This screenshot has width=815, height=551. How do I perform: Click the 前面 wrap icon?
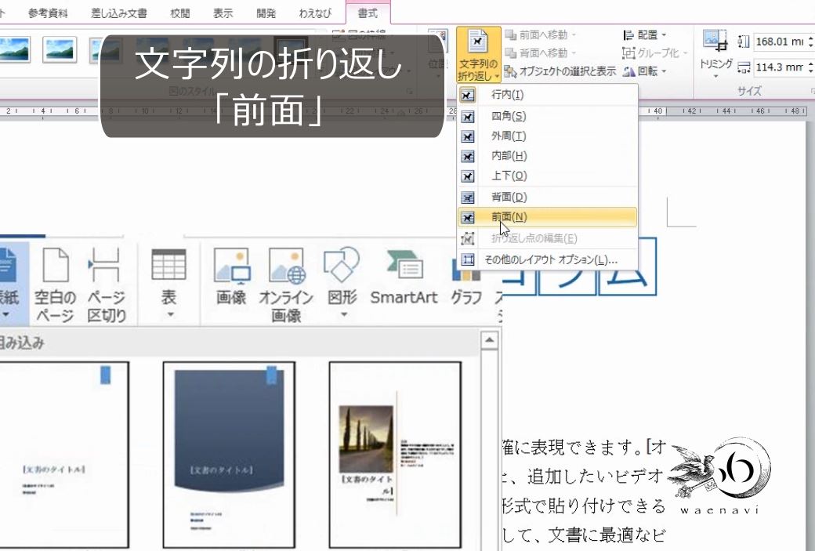468,218
